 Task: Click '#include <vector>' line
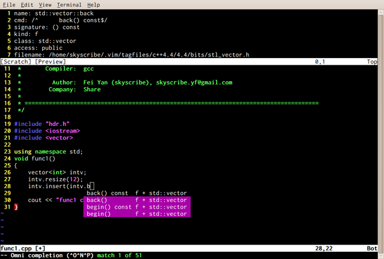click(43, 137)
